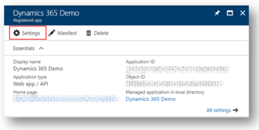Select the blurred Object ID value
The height and width of the screenshot is (130, 259).
[x=175, y=84]
